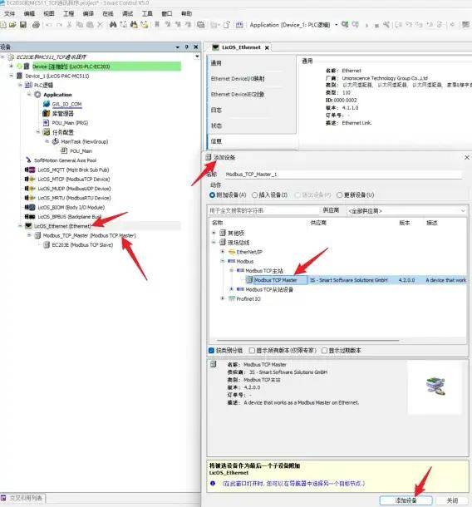The width and height of the screenshot is (472, 507).
Task: Select the append device radio button
Action: (213, 195)
